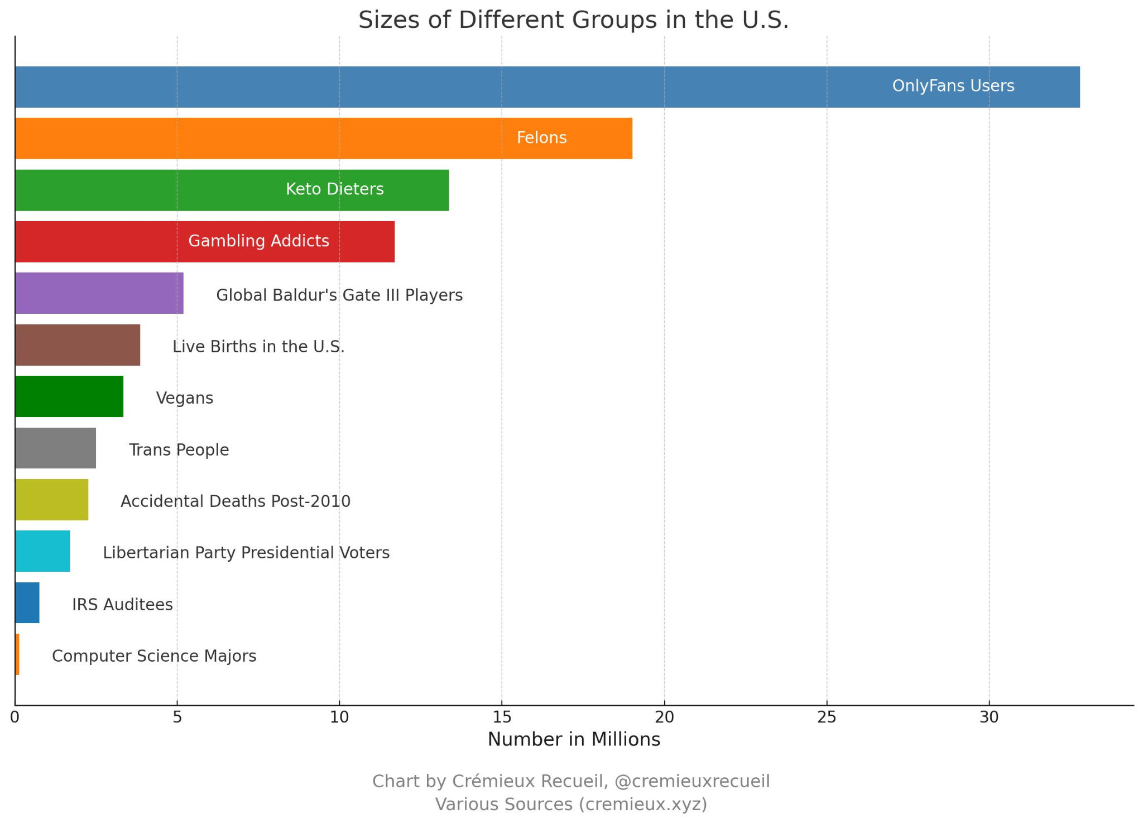Click the Various Sources cremieux.xyz text
The image size is (1143, 823).
(x=571, y=805)
